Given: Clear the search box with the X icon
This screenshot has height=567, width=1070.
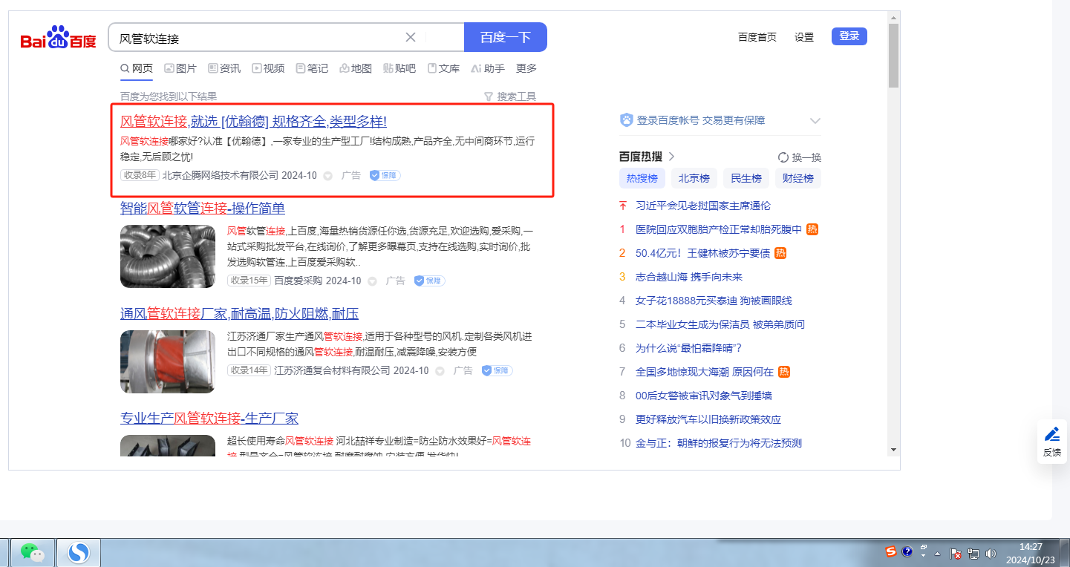Looking at the screenshot, I should 411,37.
